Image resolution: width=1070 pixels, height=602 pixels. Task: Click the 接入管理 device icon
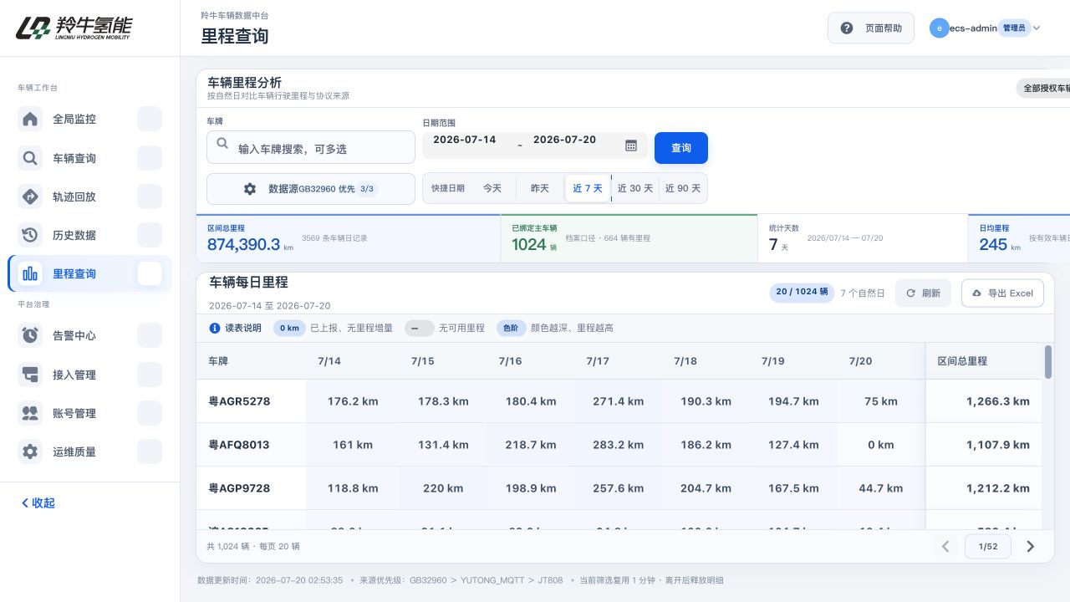coord(30,375)
